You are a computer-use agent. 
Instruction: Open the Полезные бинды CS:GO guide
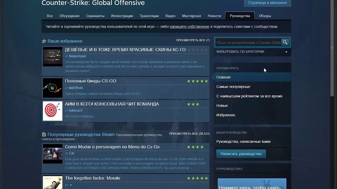[91, 81]
